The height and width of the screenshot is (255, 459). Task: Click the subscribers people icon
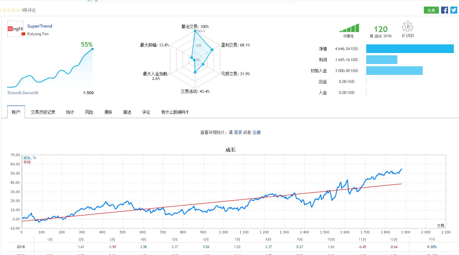[x=407, y=26]
